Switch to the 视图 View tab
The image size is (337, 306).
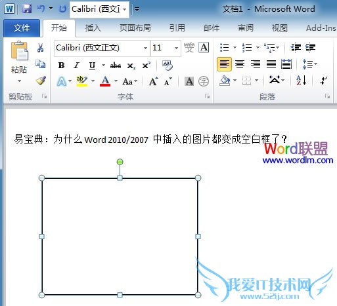[280, 28]
